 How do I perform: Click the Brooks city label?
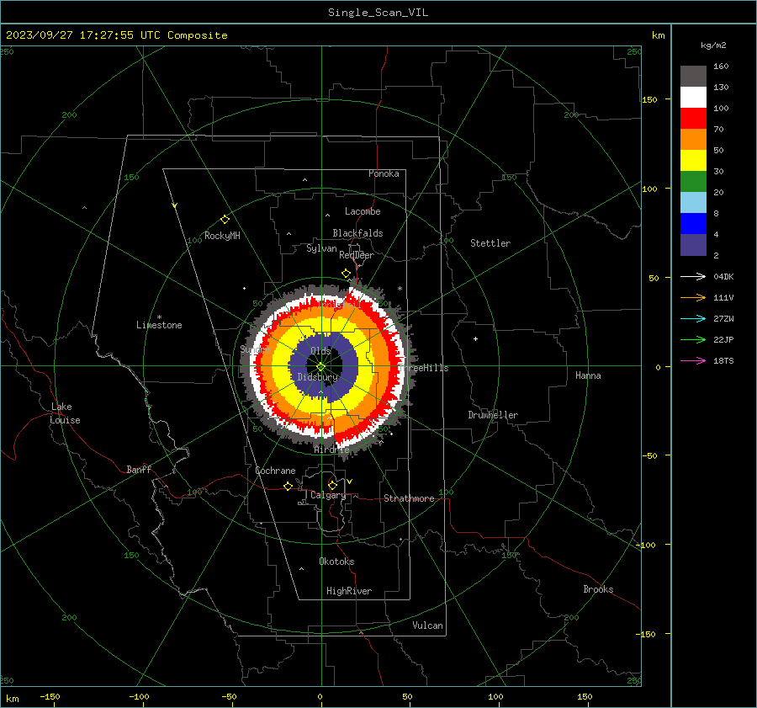coord(598,589)
